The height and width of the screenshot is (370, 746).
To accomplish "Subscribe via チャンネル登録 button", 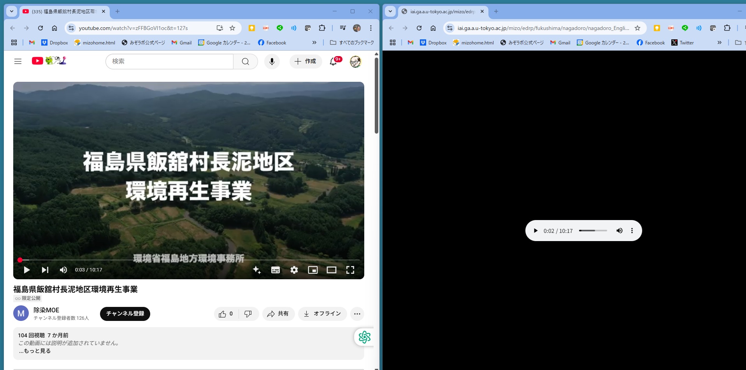I will point(125,314).
